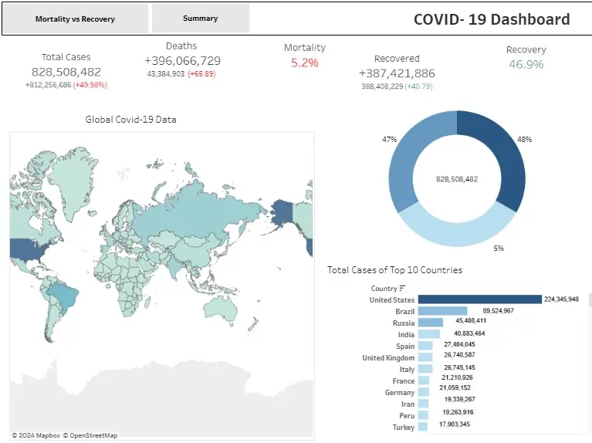This screenshot has height=443, width=592.
Task: Click the Country column header label
Action: pyautogui.click(x=384, y=288)
